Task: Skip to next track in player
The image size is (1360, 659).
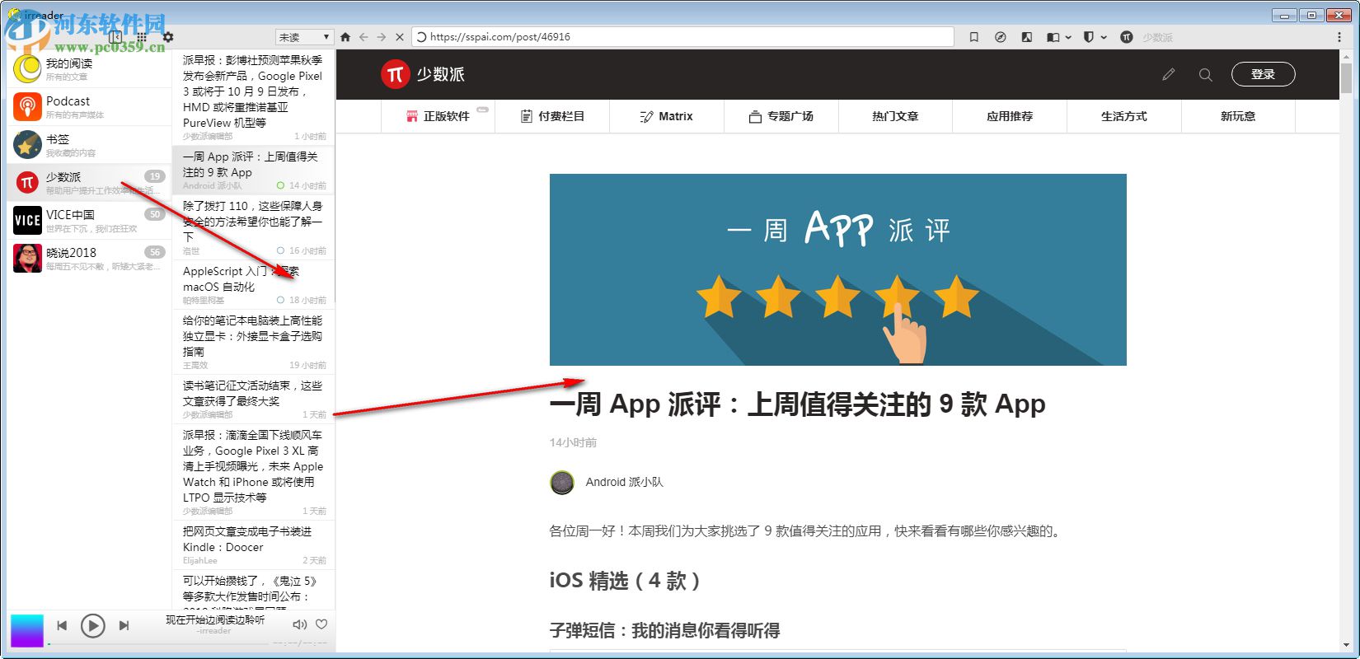Action: (x=124, y=626)
